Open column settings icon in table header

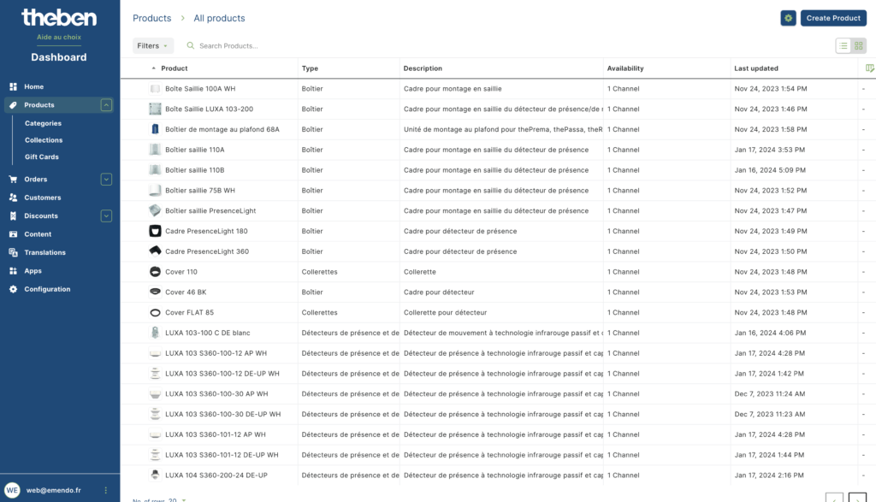(x=869, y=68)
